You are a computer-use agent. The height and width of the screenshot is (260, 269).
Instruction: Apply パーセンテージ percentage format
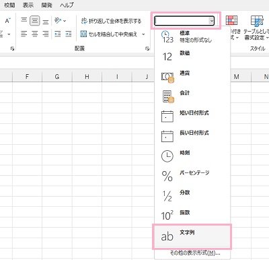(192, 176)
